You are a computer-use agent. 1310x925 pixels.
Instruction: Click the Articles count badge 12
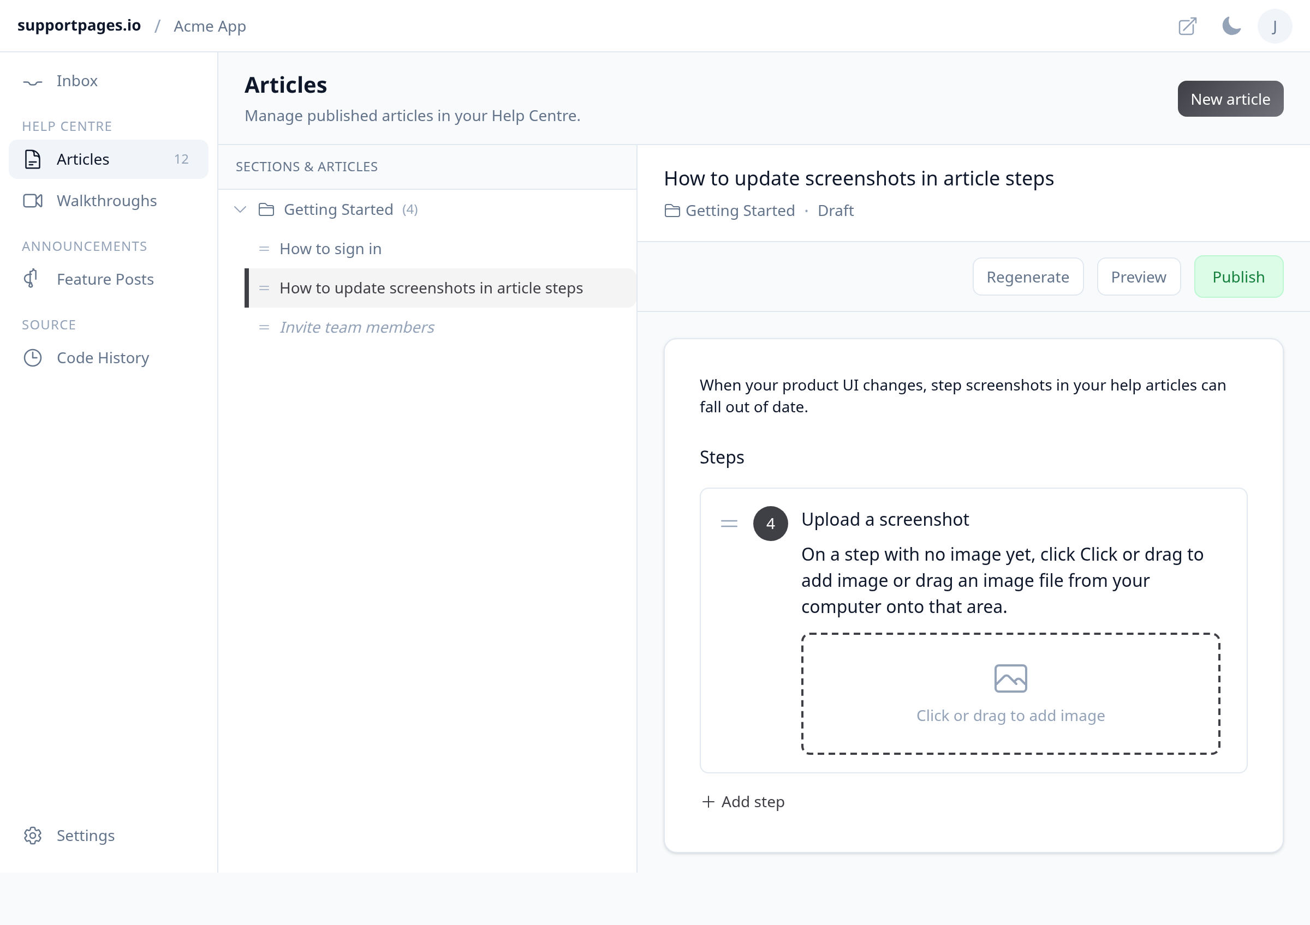point(181,160)
